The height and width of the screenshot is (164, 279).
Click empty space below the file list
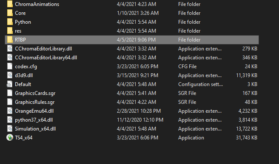(132, 153)
